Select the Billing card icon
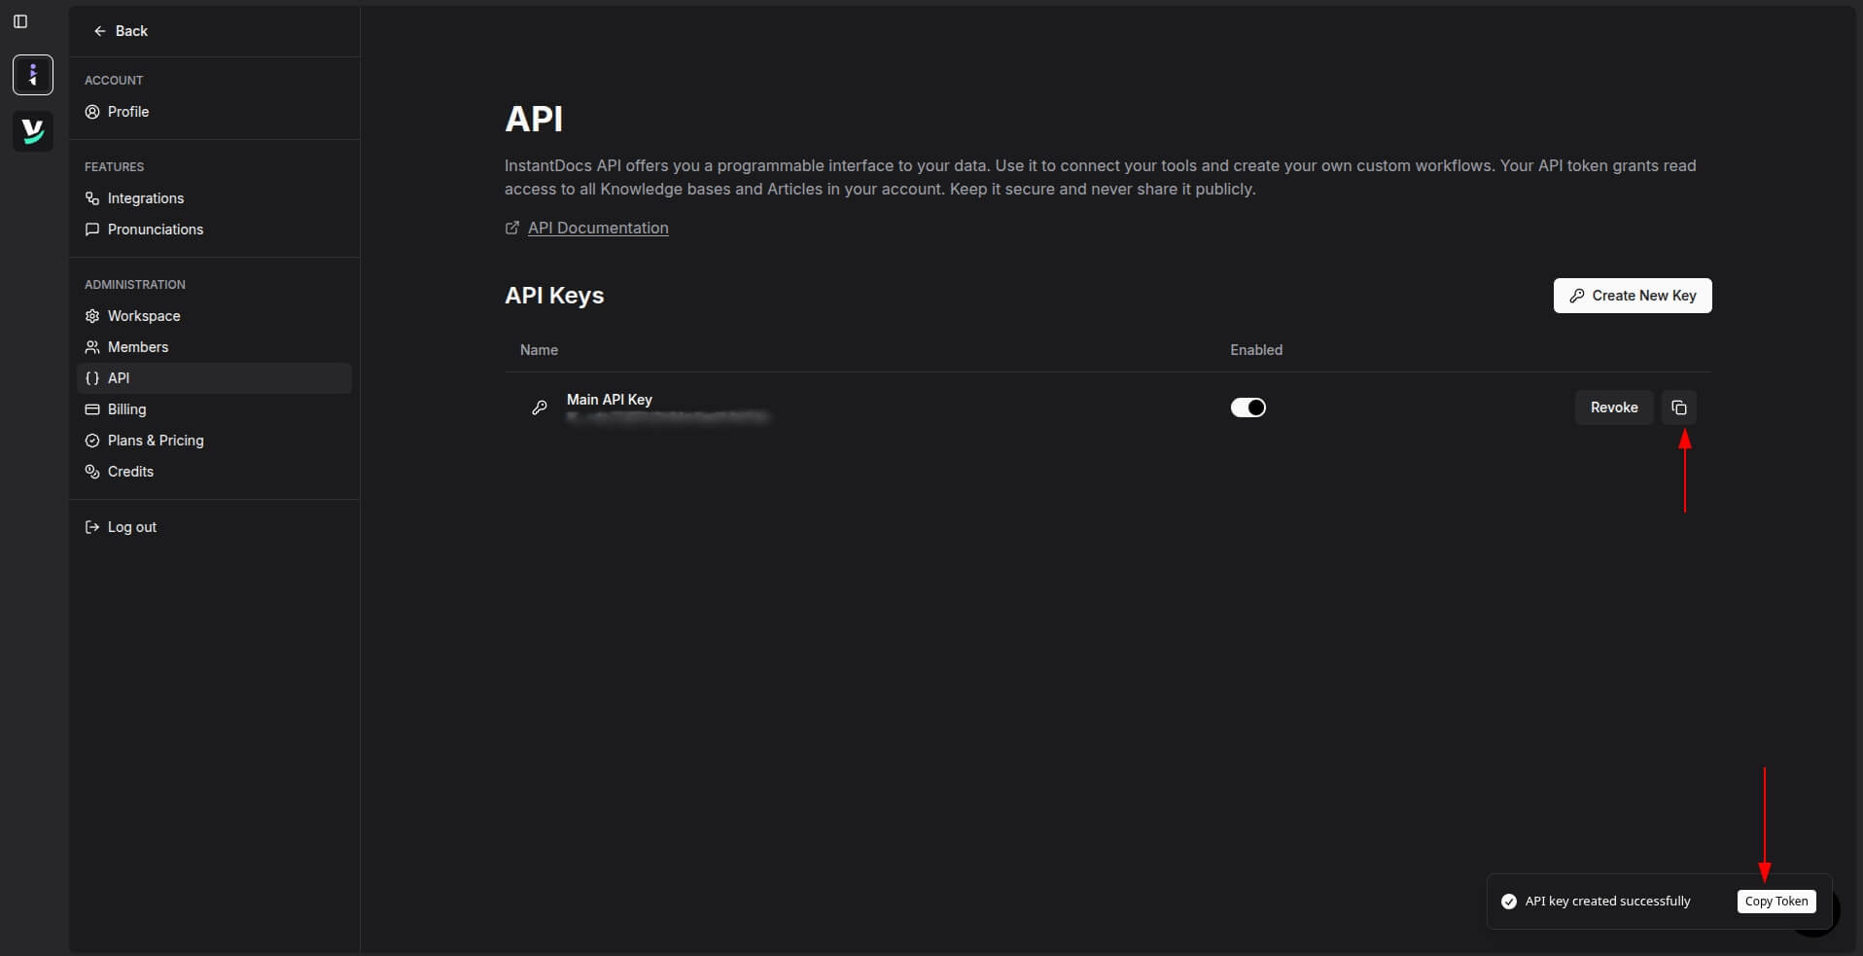The height and width of the screenshot is (956, 1863). pos(91,409)
